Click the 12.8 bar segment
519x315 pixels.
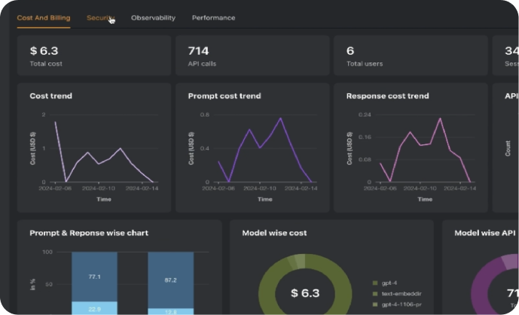[x=170, y=312]
